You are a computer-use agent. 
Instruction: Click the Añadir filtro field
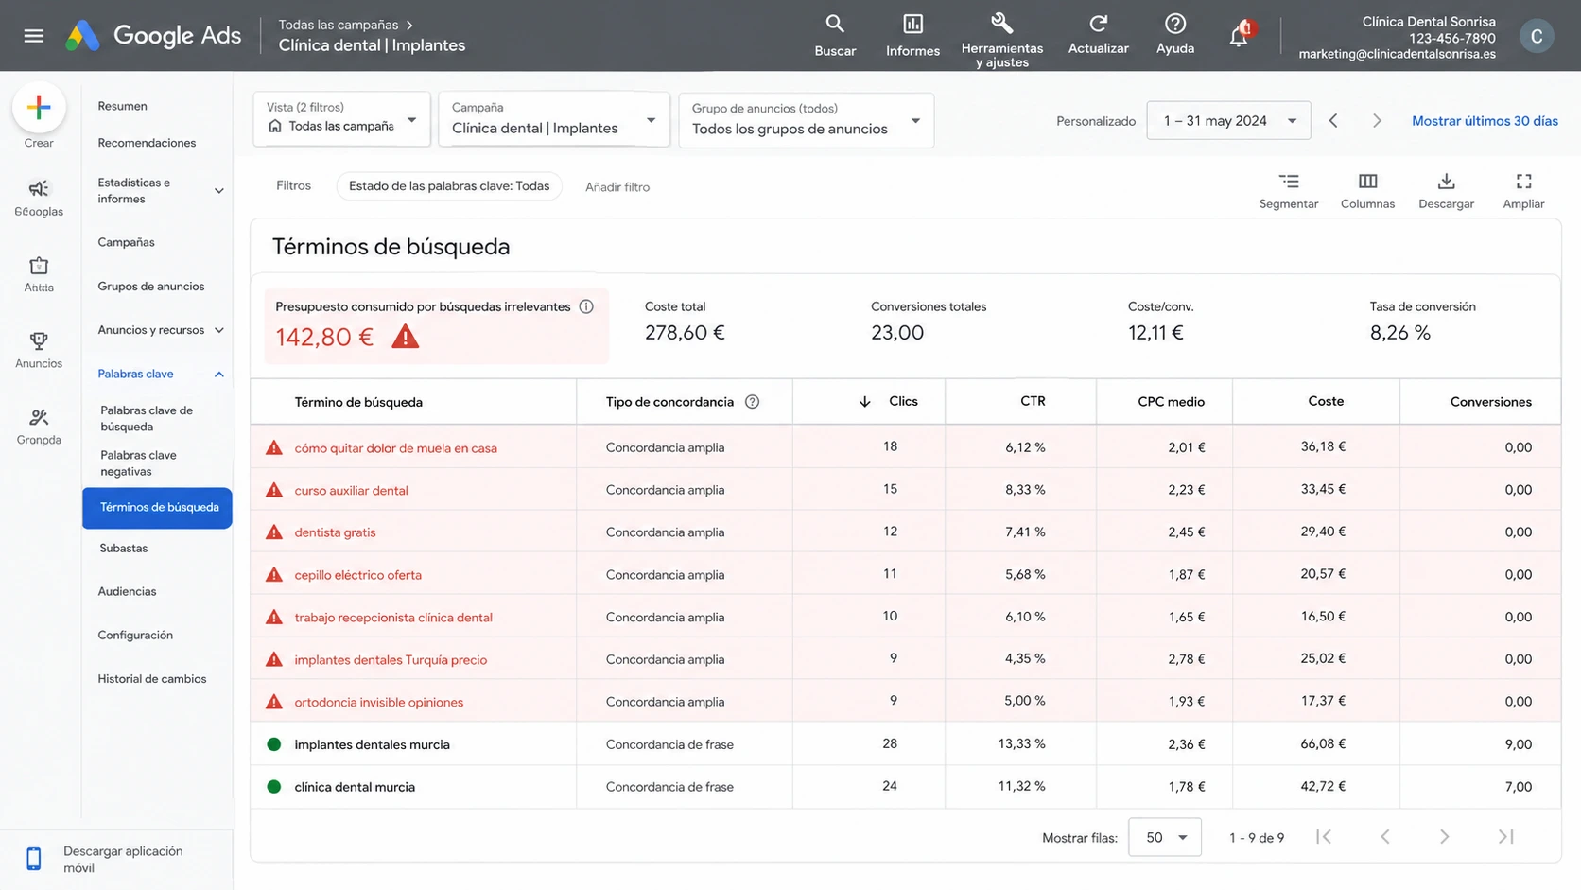pyautogui.click(x=617, y=187)
